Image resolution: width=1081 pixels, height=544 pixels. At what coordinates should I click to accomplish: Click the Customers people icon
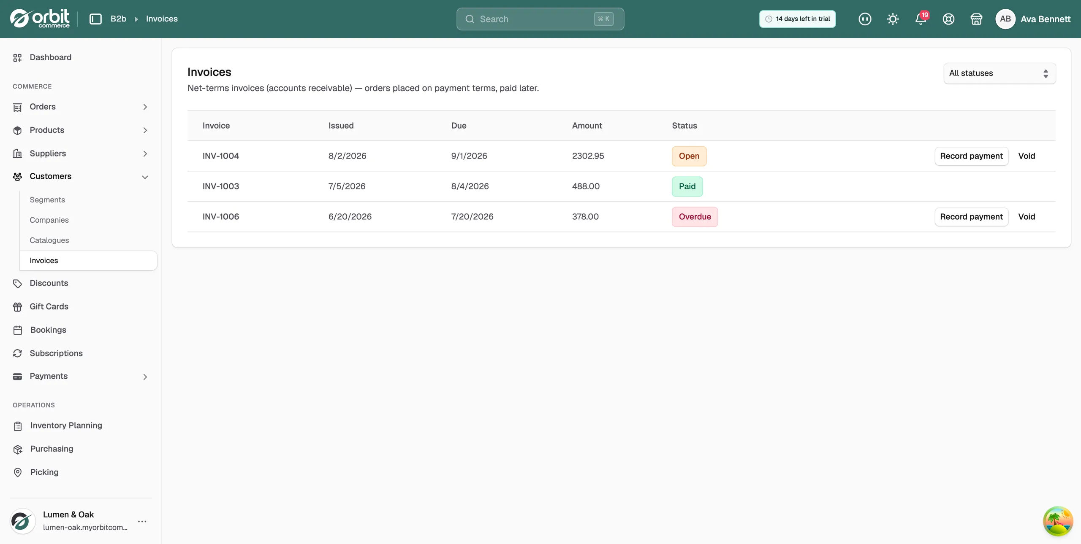pos(17,177)
